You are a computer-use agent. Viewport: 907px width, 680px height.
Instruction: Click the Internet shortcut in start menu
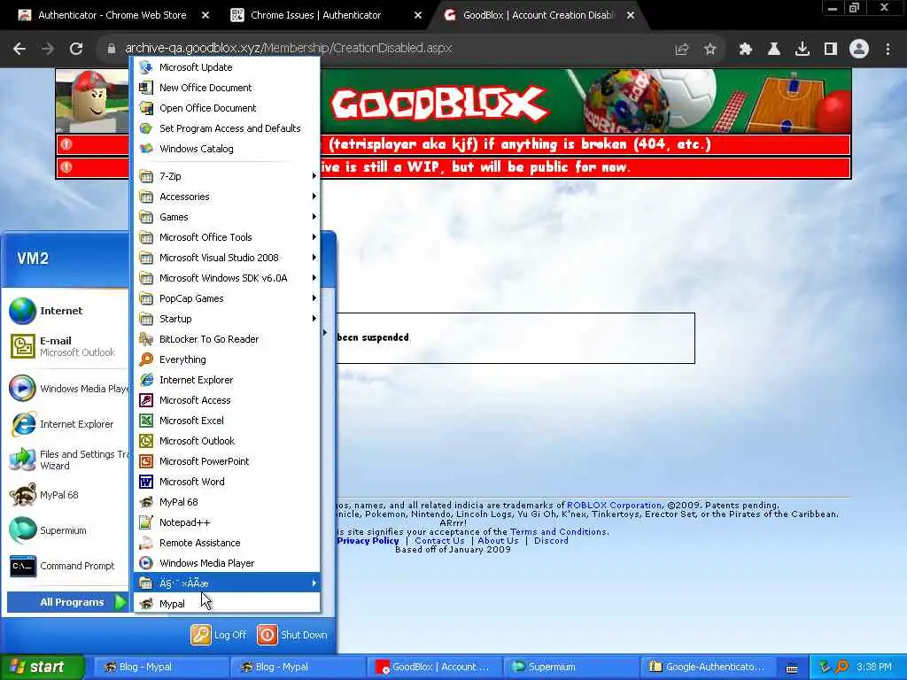(x=67, y=311)
